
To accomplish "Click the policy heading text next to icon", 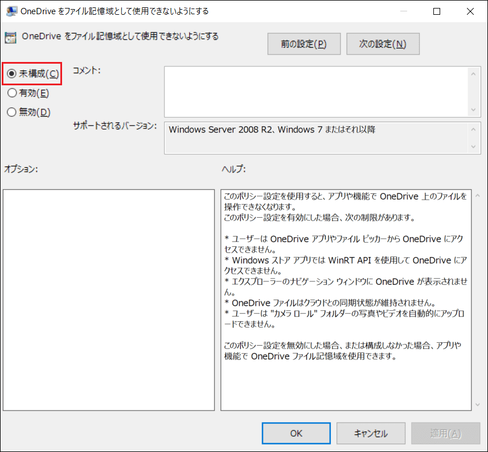I will coord(120,36).
